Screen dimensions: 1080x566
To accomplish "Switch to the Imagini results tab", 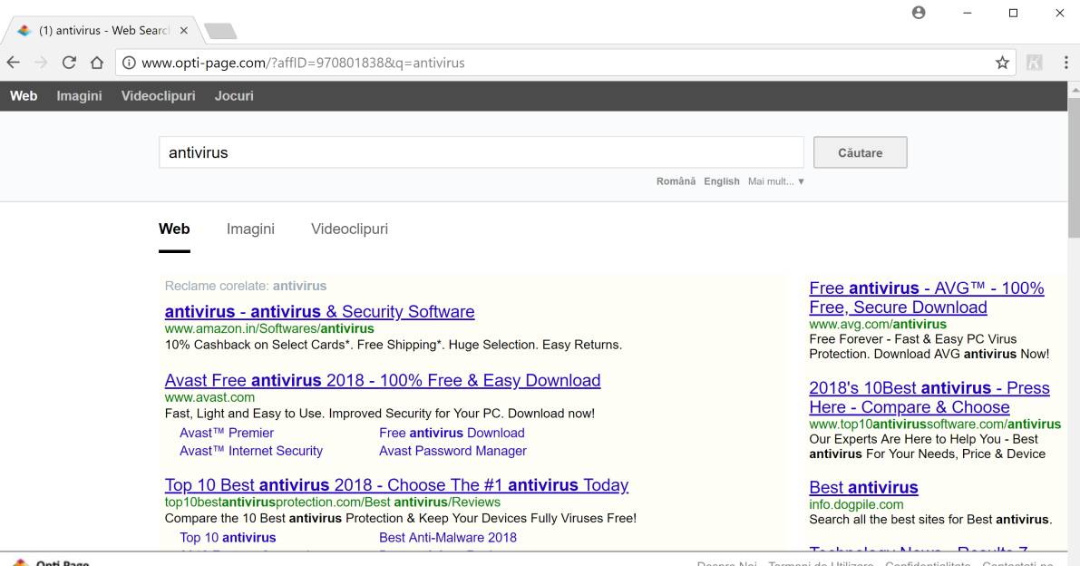I will click(250, 229).
